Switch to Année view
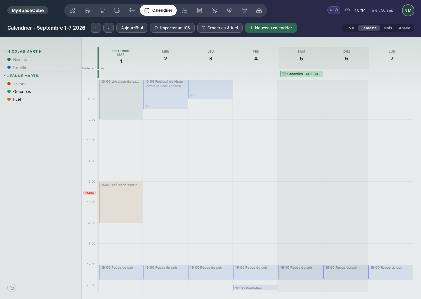The image size is (421, 299). 405,28
